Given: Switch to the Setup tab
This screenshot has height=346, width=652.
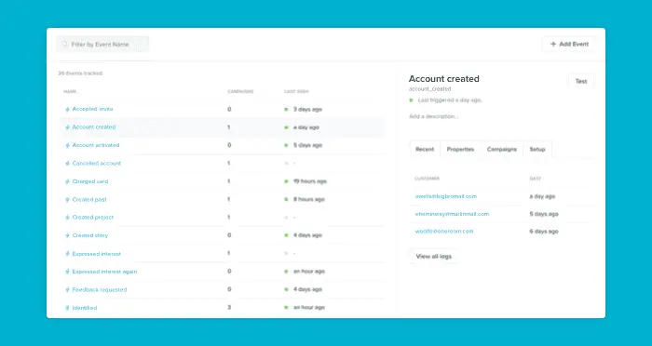Looking at the screenshot, I should (x=537, y=149).
